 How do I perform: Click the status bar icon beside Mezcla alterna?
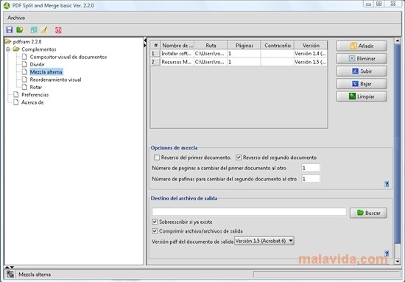click(x=10, y=275)
